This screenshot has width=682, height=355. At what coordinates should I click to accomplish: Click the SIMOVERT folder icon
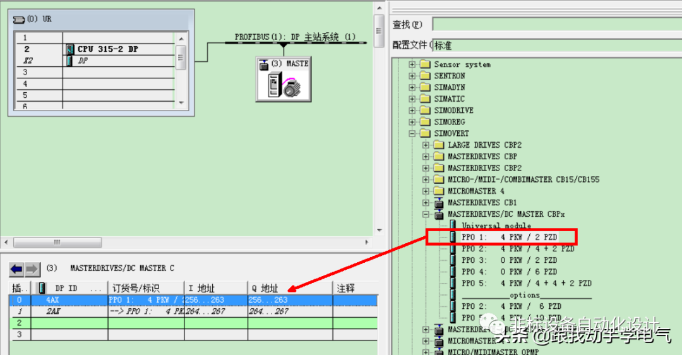(425, 133)
